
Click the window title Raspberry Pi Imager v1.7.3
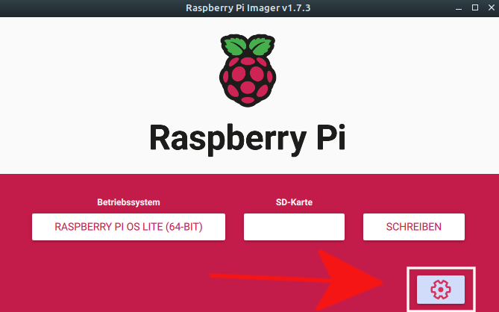(248, 8)
